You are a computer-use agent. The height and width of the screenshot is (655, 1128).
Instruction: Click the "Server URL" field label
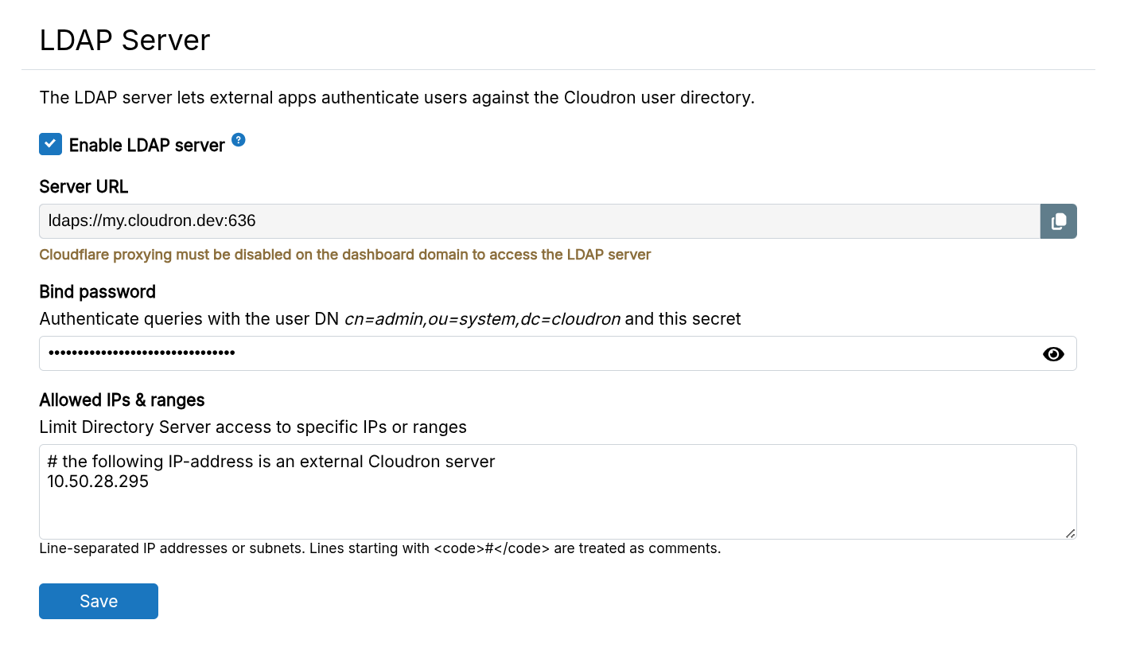pos(84,187)
